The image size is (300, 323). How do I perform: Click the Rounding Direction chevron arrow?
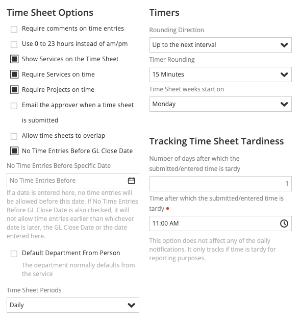click(284, 45)
